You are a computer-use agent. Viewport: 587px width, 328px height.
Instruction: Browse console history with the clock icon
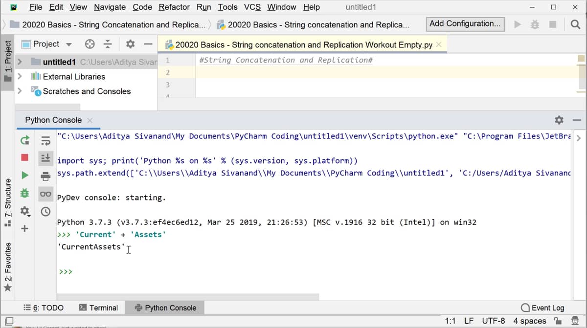click(x=45, y=212)
